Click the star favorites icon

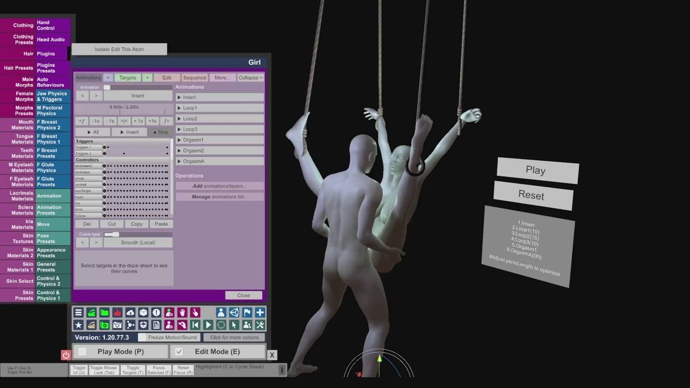pos(79,325)
